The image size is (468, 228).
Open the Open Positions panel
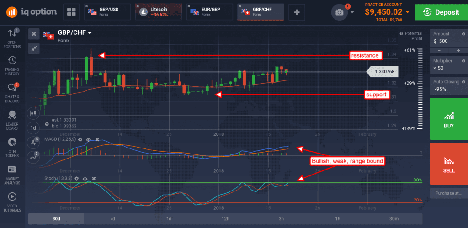tap(12, 38)
